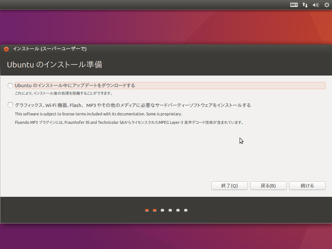332x249 pixels.
Task: Select the last progress step dot
Action: (185, 210)
